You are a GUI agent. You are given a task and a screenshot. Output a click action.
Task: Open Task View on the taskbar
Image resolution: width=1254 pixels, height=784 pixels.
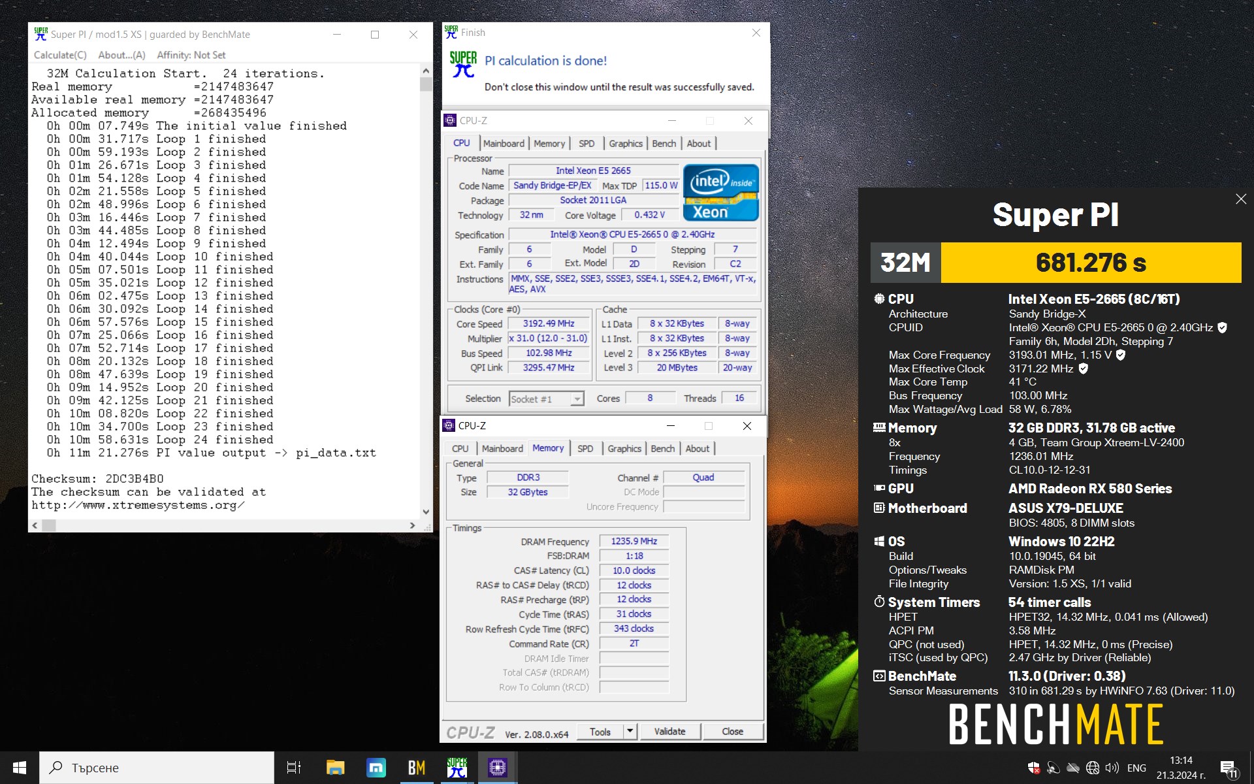(294, 768)
